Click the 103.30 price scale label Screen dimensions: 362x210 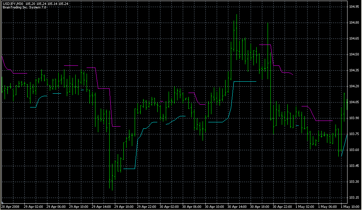(354, 182)
